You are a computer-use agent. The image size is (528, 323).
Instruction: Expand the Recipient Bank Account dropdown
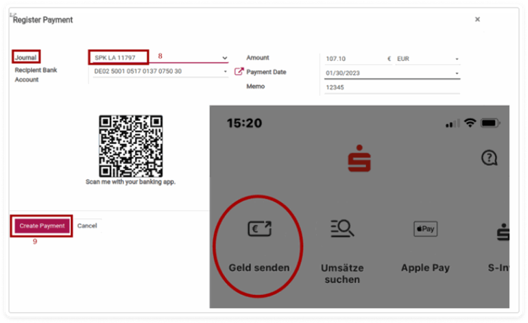[x=226, y=71]
